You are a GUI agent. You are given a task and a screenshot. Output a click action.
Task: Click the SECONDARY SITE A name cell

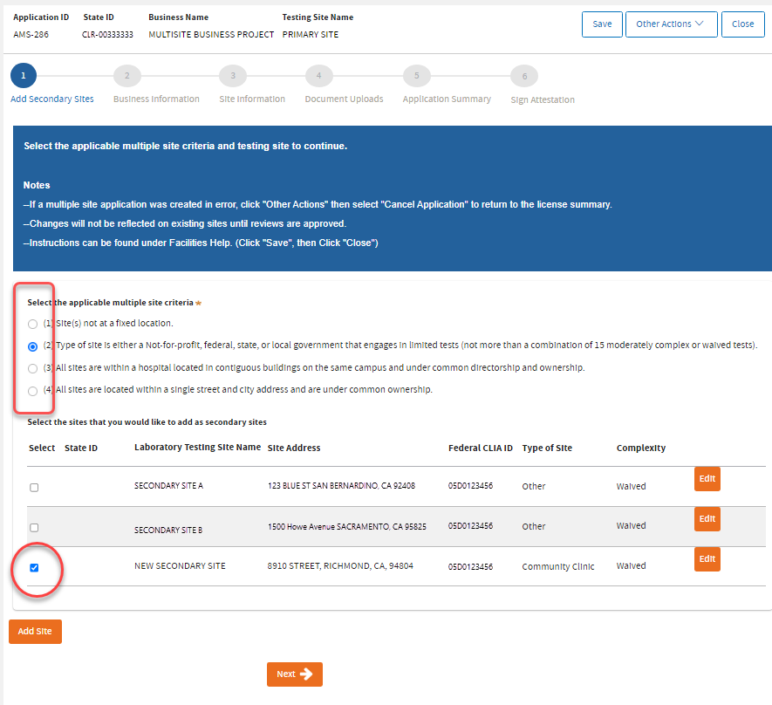tap(169, 485)
